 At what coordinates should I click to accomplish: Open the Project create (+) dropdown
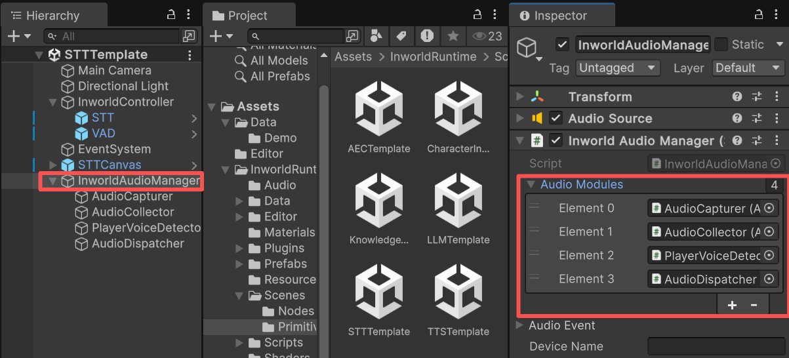[x=221, y=36]
